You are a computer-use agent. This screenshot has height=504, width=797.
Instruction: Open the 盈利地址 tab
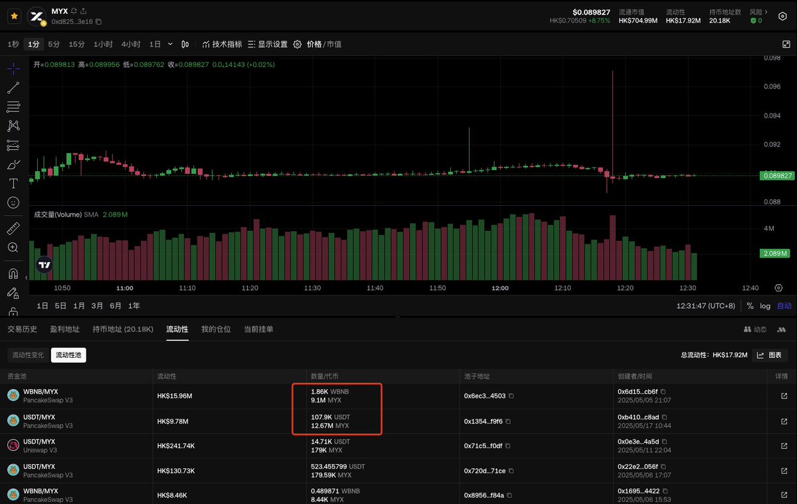click(x=65, y=329)
